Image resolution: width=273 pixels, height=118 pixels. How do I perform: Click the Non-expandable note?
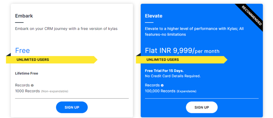54,91
